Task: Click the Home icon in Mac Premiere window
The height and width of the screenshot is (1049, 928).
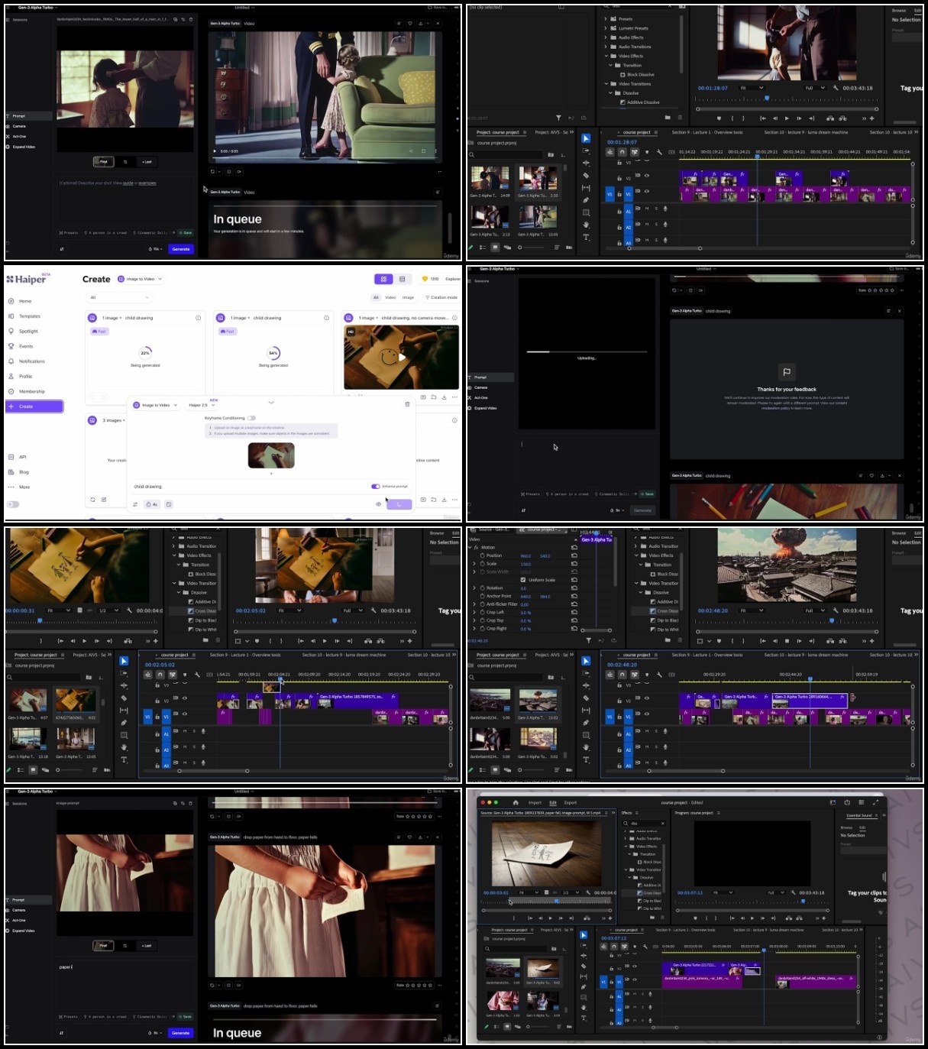Action: pos(516,802)
